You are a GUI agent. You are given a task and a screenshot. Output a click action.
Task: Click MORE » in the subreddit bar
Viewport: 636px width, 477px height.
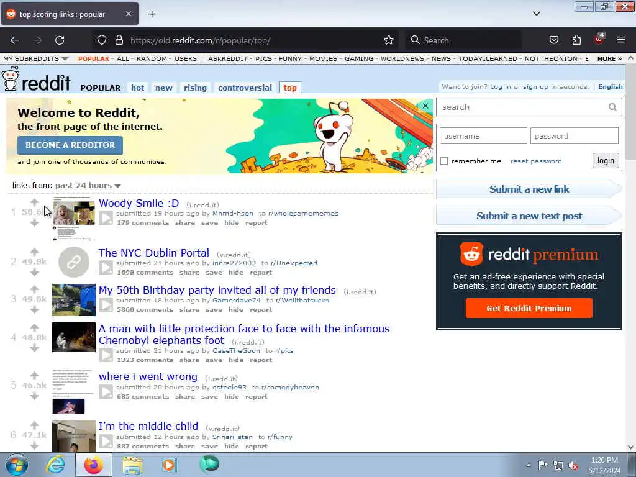pos(610,59)
